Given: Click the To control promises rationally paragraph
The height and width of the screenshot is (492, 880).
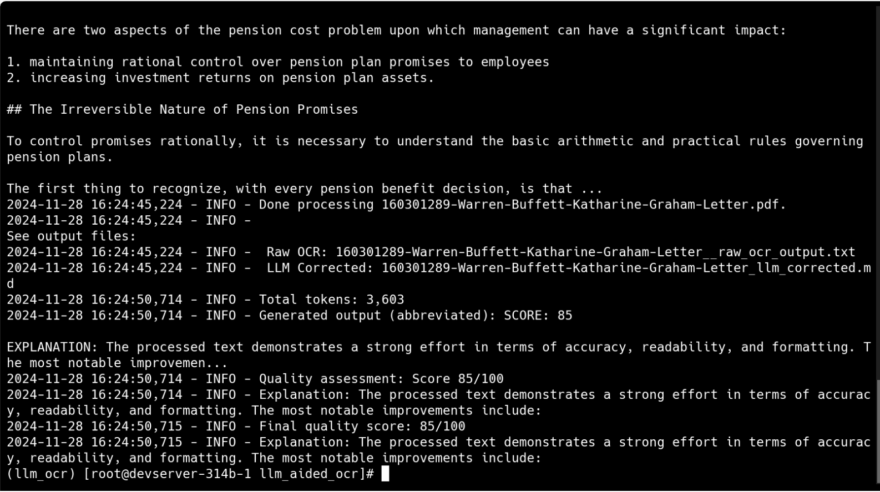Looking at the screenshot, I should tap(434, 141).
